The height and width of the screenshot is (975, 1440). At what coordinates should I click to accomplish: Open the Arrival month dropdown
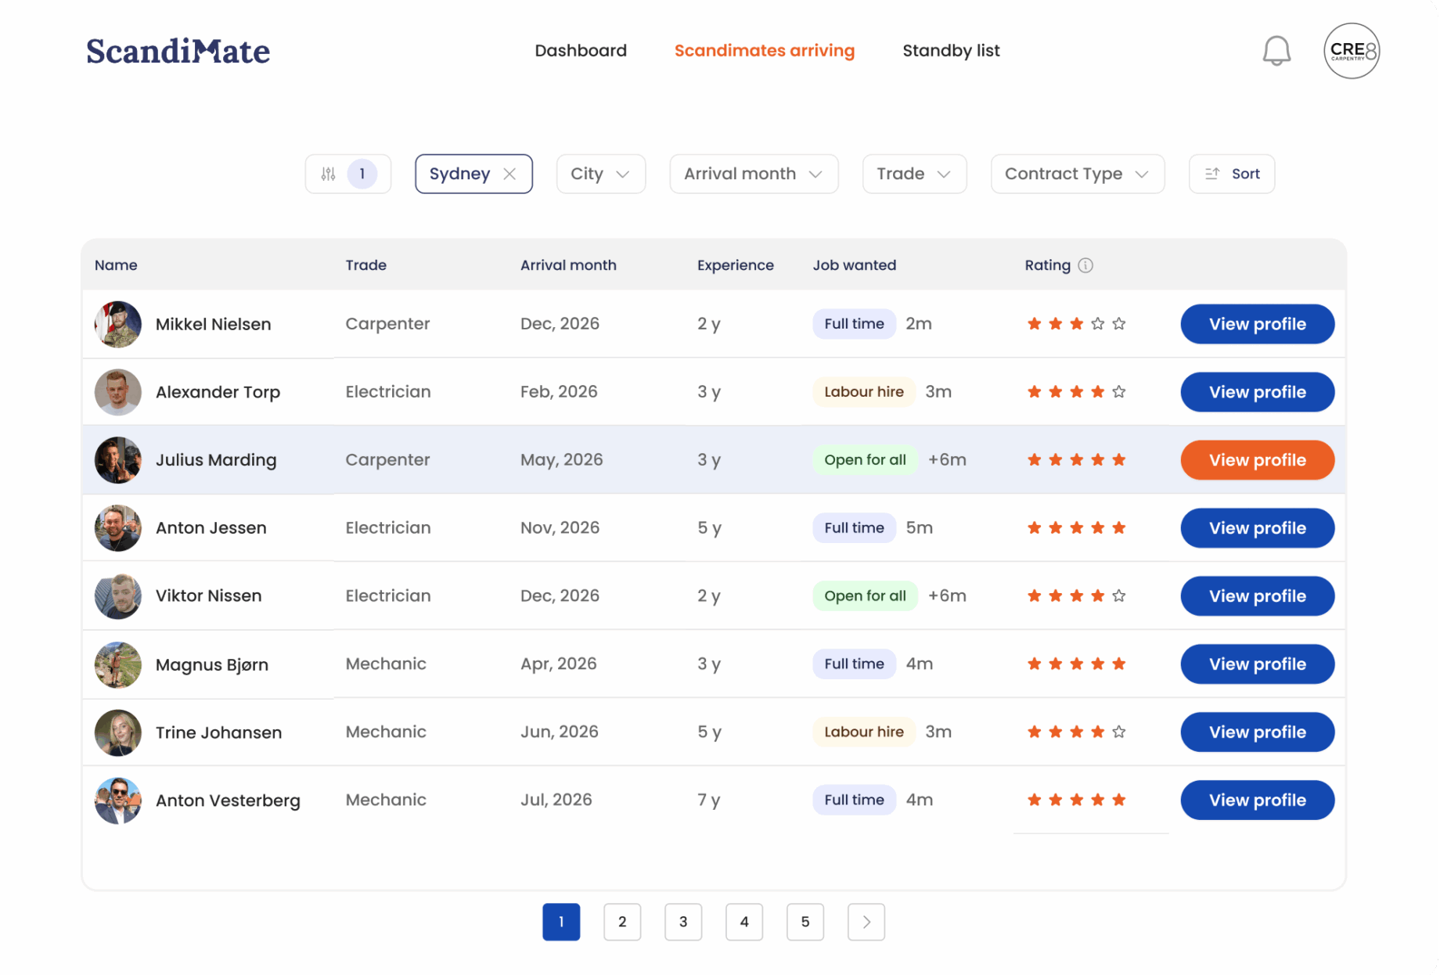[x=753, y=174]
